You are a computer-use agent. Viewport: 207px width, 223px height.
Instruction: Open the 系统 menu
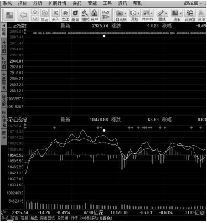[x=7, y=3]
